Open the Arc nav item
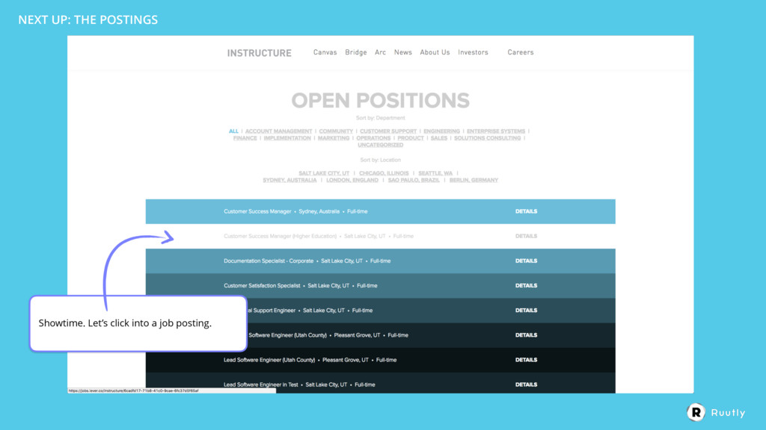This screenshot has height=430, width=766. (380, 52)
